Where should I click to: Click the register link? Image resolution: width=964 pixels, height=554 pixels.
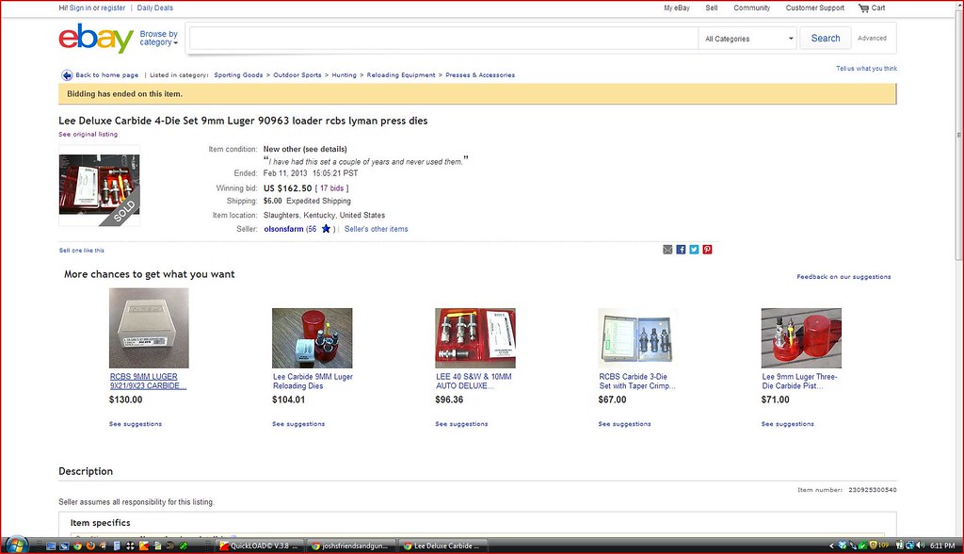pos(113,8)
